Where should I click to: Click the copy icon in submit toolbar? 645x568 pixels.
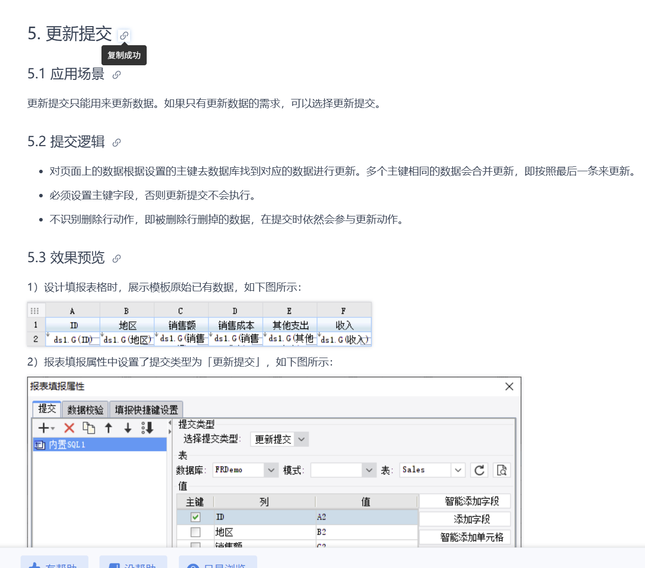click(89, 428)
